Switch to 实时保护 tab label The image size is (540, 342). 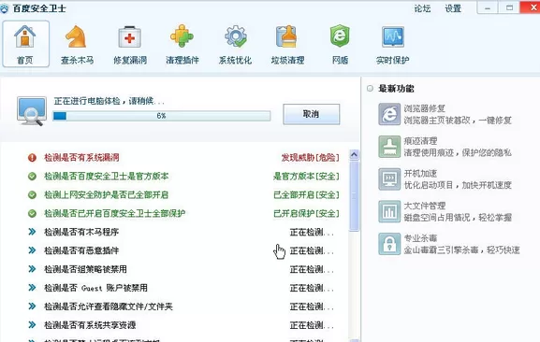point(393,60)
